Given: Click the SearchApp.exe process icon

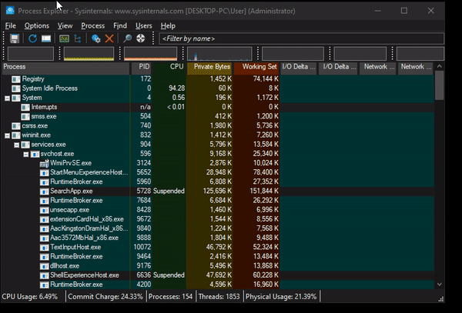Looking at the screenshot, I should 44,191.
